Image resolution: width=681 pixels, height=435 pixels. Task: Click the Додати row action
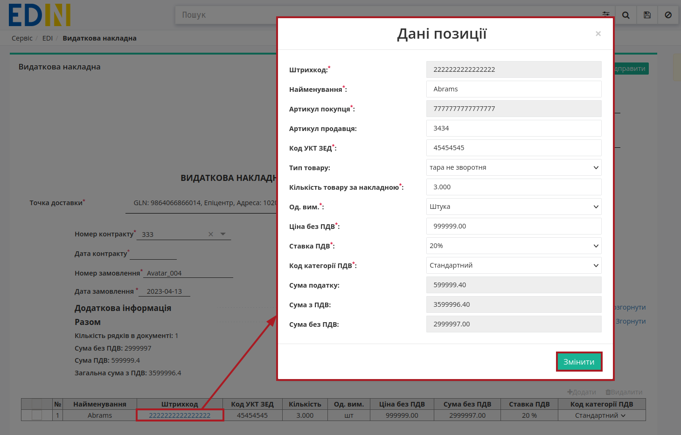pos(582,392)
